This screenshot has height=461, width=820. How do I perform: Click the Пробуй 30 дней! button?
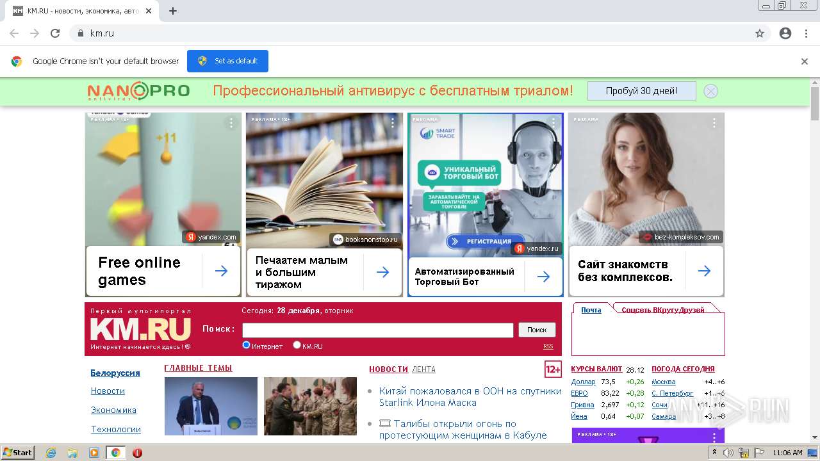[641, 91]
